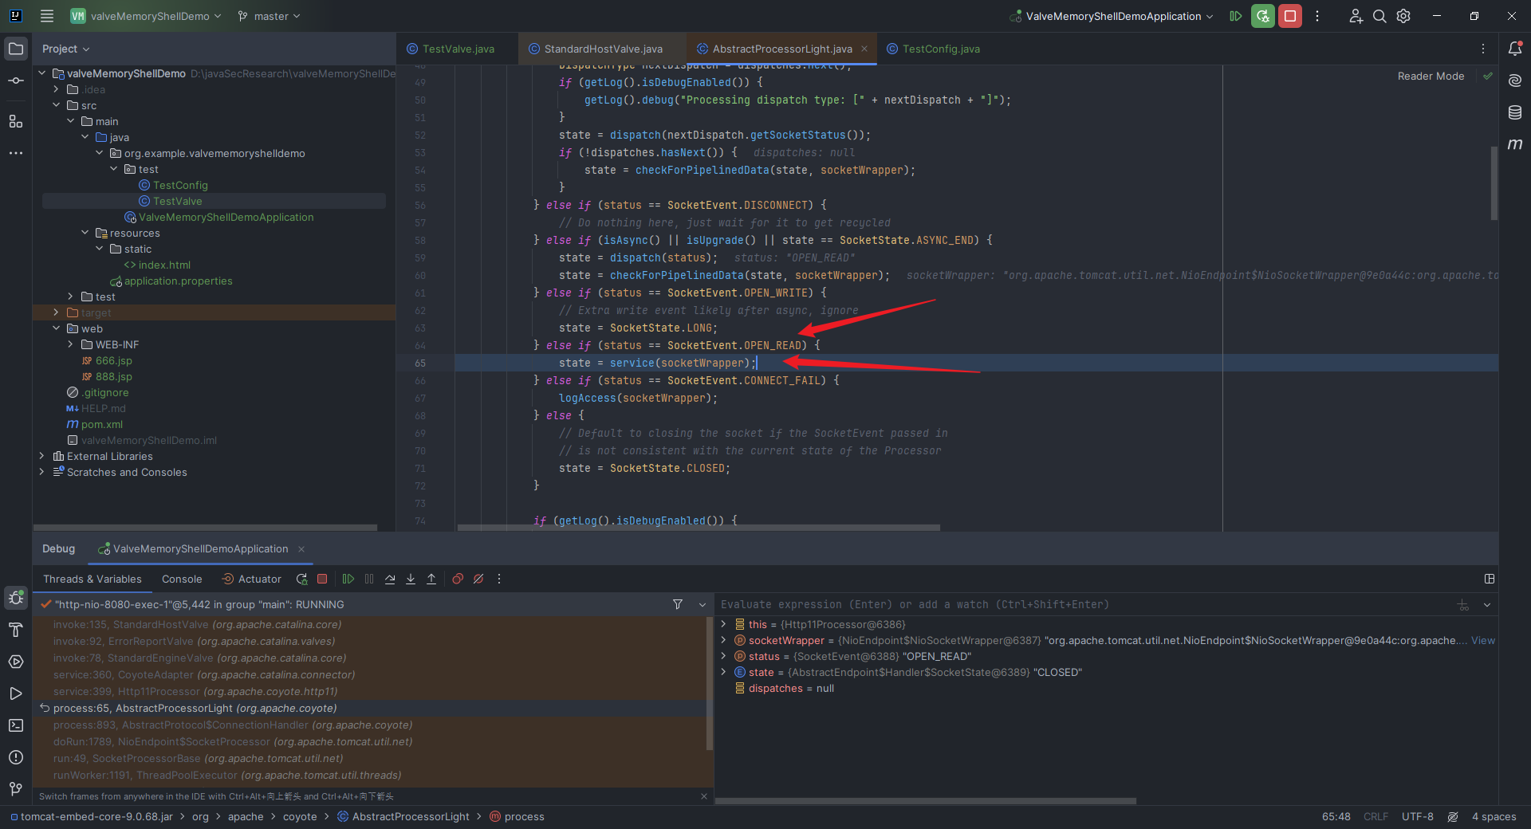Show more tool windows ellipsis
Viewport: 1531px width, 829px height.
pos(16,153)
